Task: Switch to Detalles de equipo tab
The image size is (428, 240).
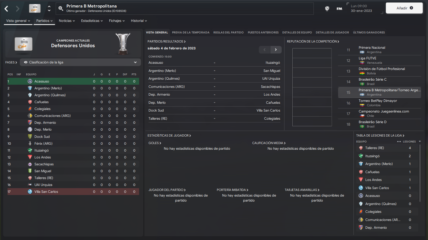Action: tap(297, 32)
